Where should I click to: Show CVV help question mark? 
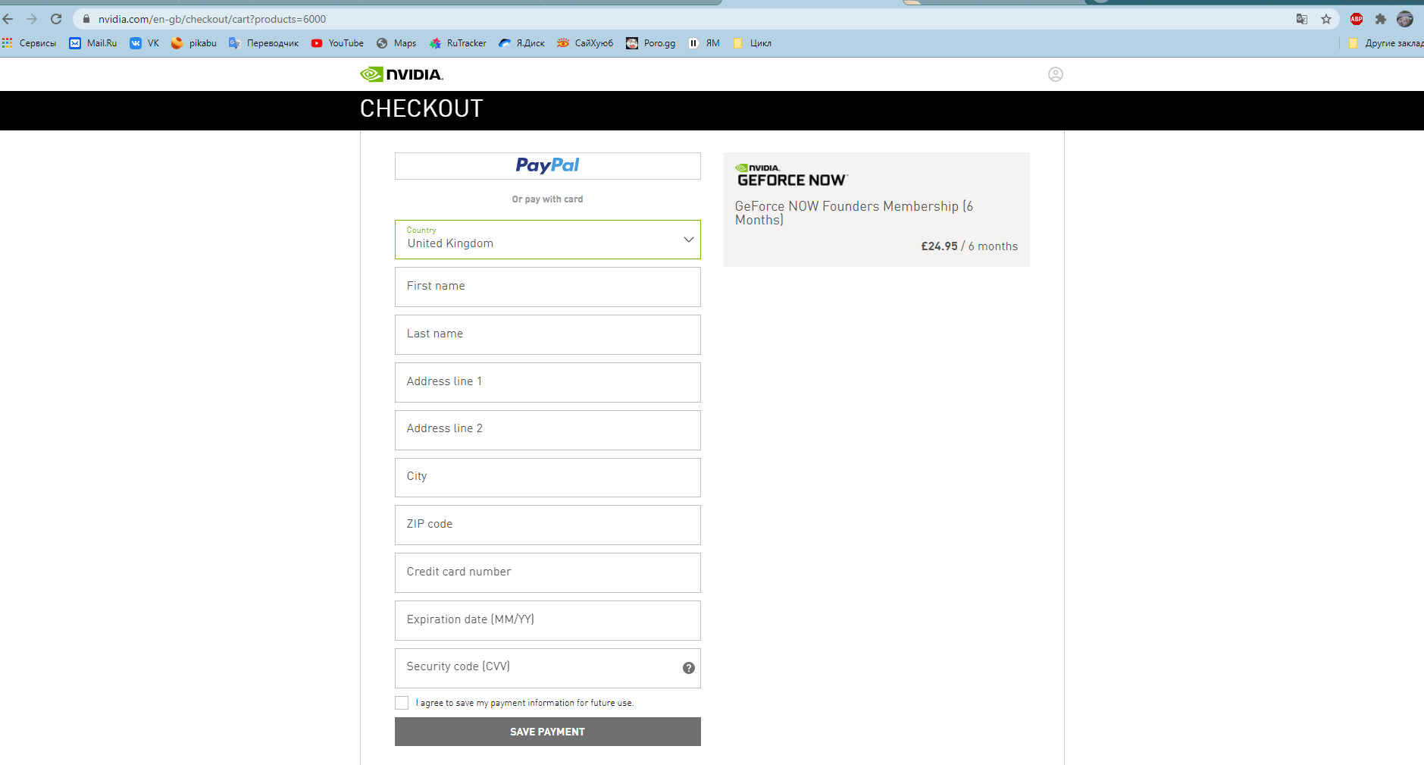[x=689, y=668]
